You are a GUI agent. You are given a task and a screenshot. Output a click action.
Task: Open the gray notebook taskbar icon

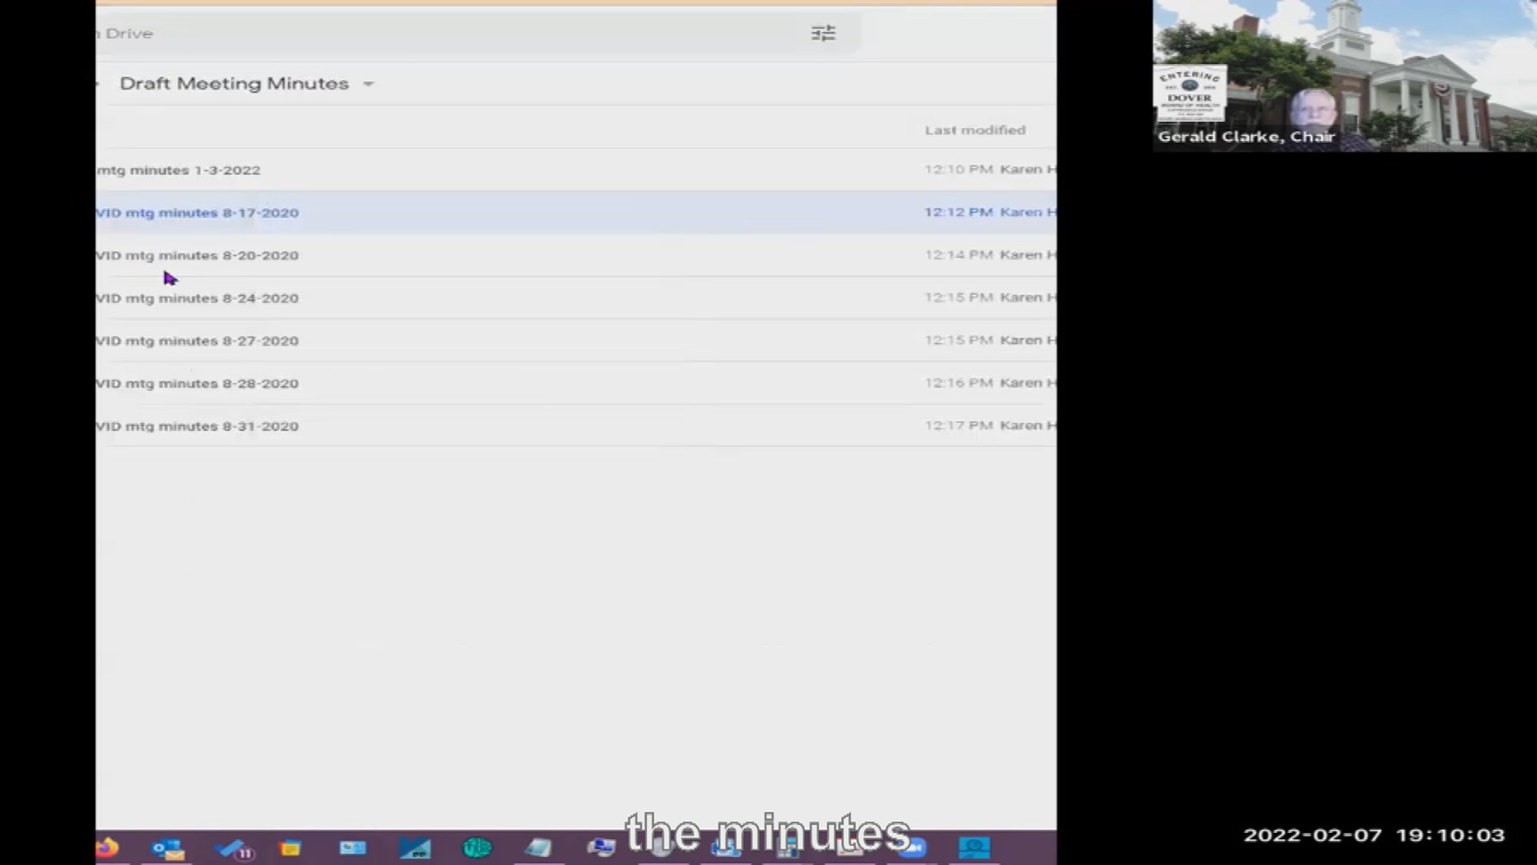pyautogui.click(x=538, y=849)
